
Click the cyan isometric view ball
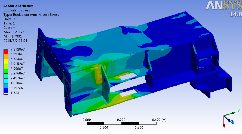[232, 123]
